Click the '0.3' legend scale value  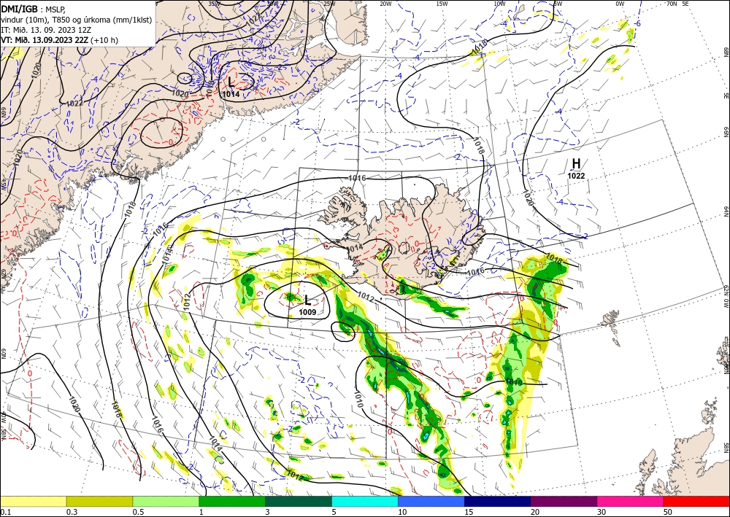coord(72,512)
